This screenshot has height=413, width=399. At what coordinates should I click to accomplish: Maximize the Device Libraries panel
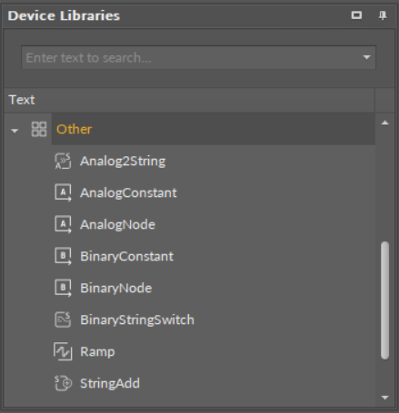tap(356, 15)
